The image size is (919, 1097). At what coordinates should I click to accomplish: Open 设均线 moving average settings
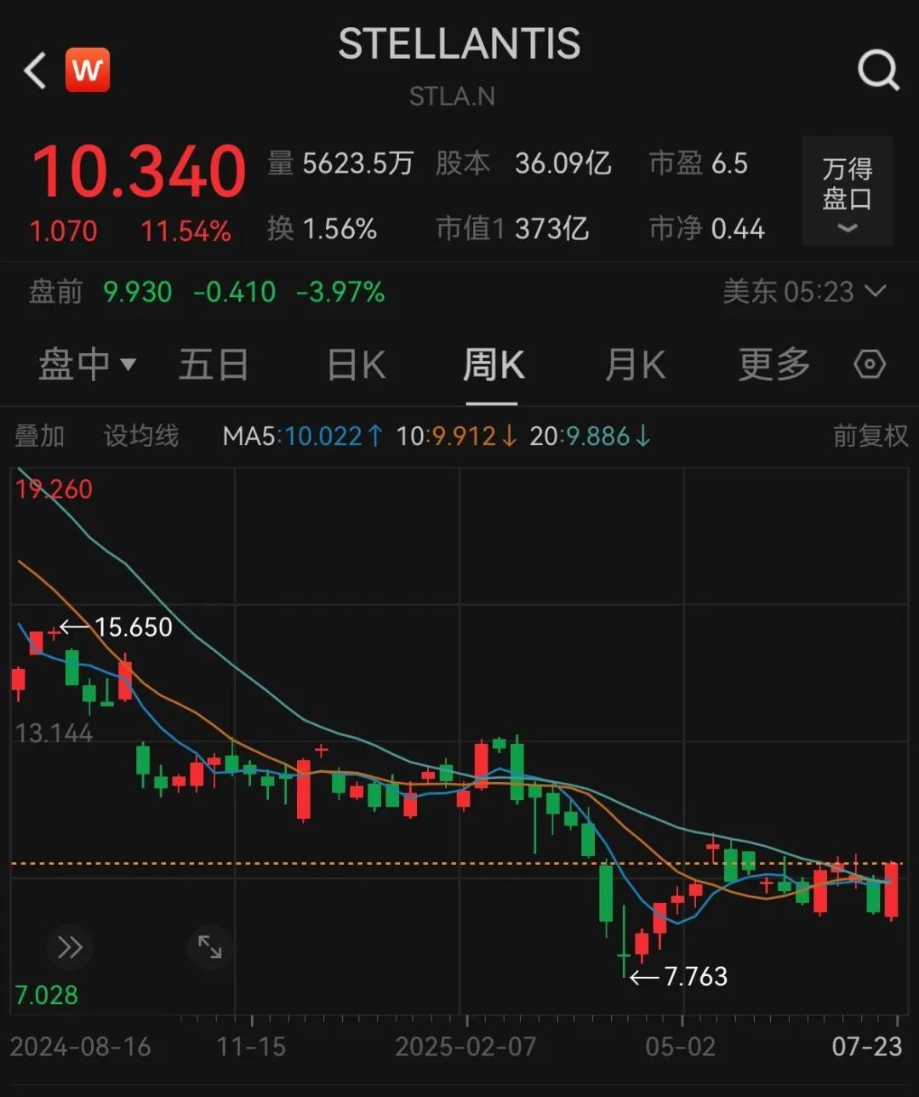click(x=140, y=436)
